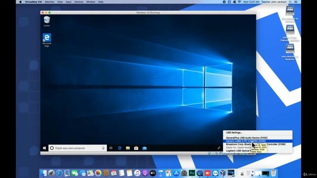Open Mail app from the Windows taskbar
The image size is (317, 178).
[x=145, y=148]
